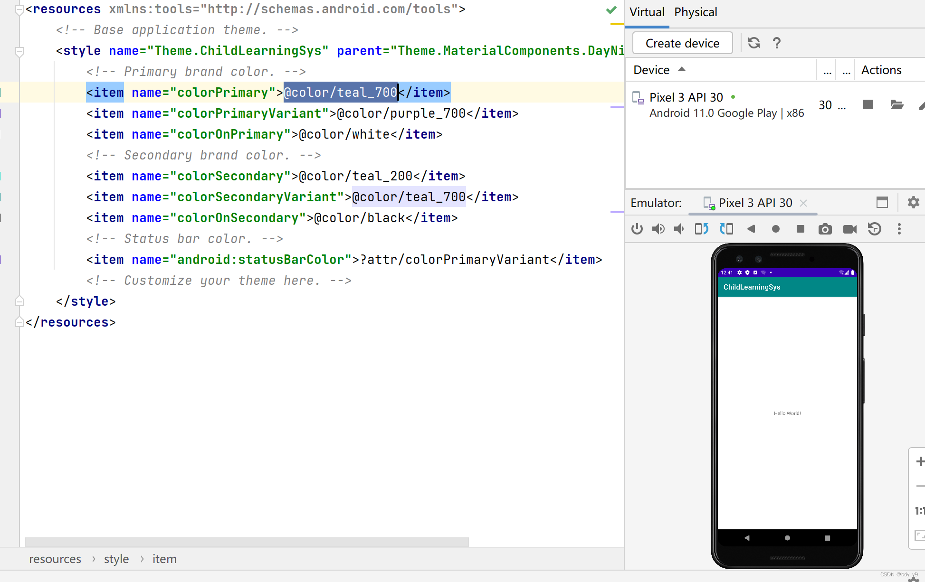Image resolution: width=925 pixels, height=582 pixels.
Task: Click the Create device button
Action: 682,43
